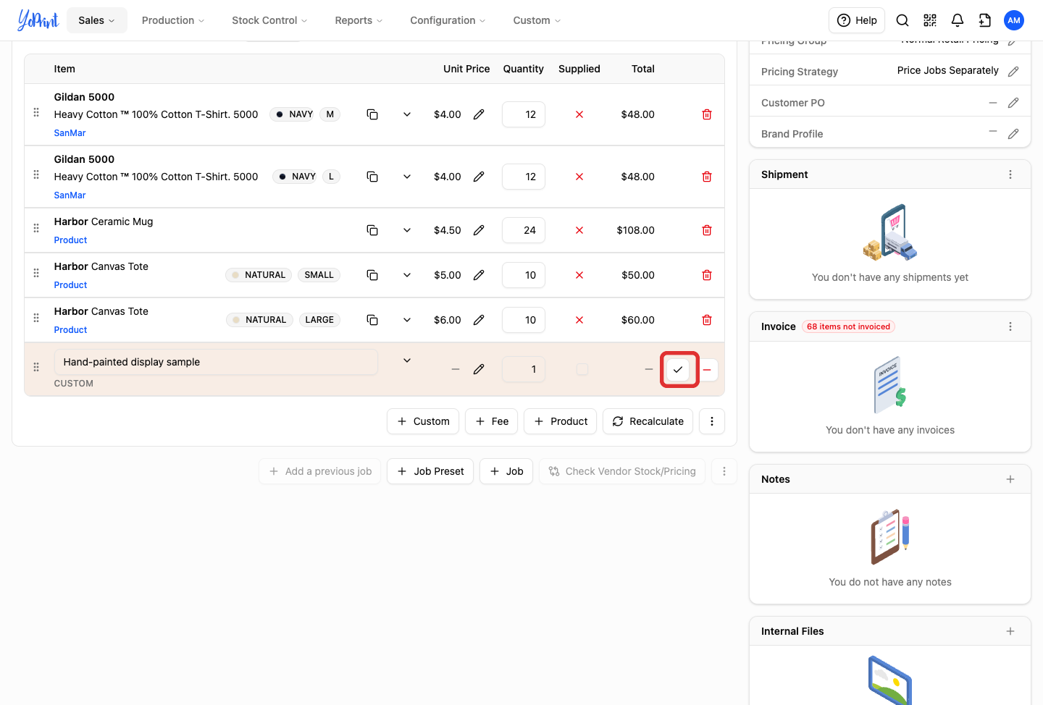
Task: Expand the Harbor Ceramic Mug row chevron
Action: [407, 230]
